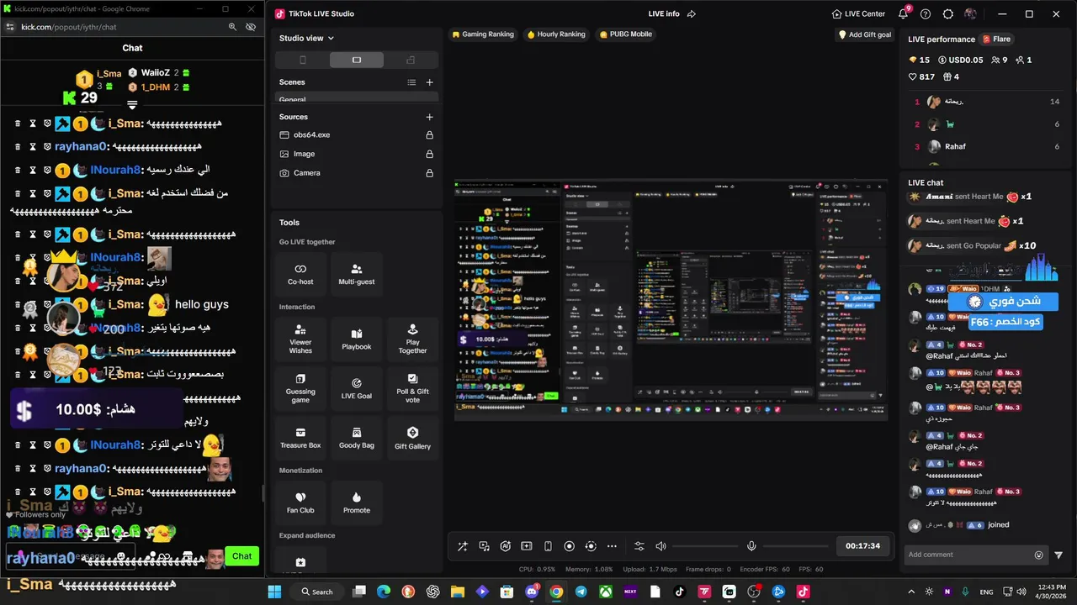The width and height of the screenshot is (1077, 605).
Task: Toggle lock on Camera source
Action: click(x=430, y=172)
